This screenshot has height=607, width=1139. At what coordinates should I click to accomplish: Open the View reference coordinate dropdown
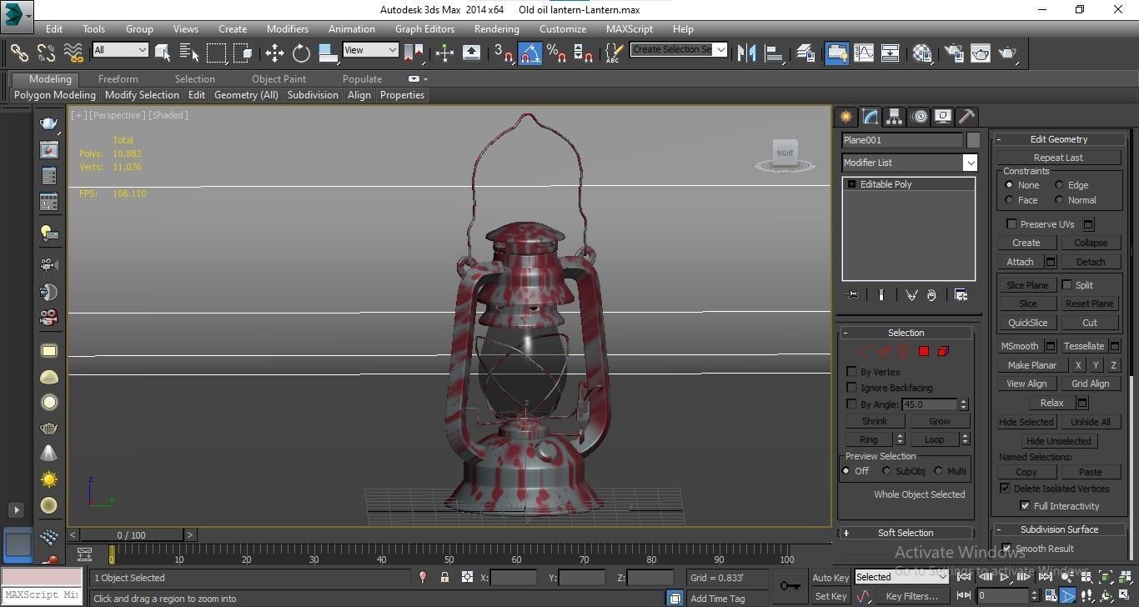[x=370, y=50]
